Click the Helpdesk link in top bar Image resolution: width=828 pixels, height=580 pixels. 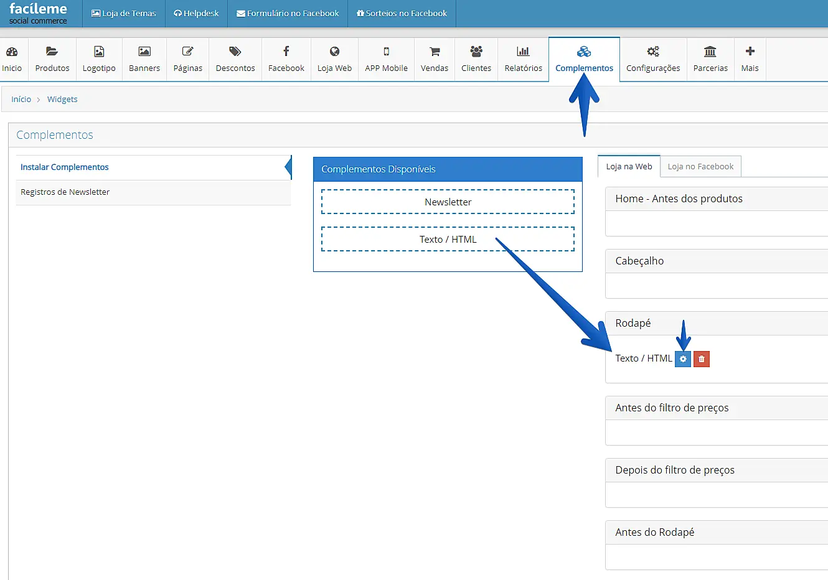pos(197,14)
